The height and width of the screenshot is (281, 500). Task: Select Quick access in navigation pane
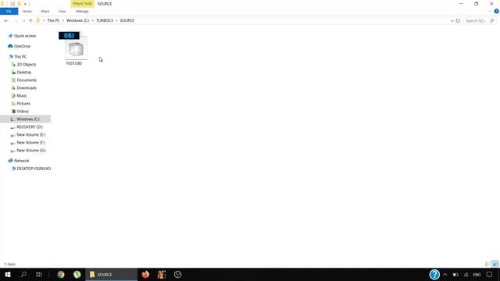point(25,36)
